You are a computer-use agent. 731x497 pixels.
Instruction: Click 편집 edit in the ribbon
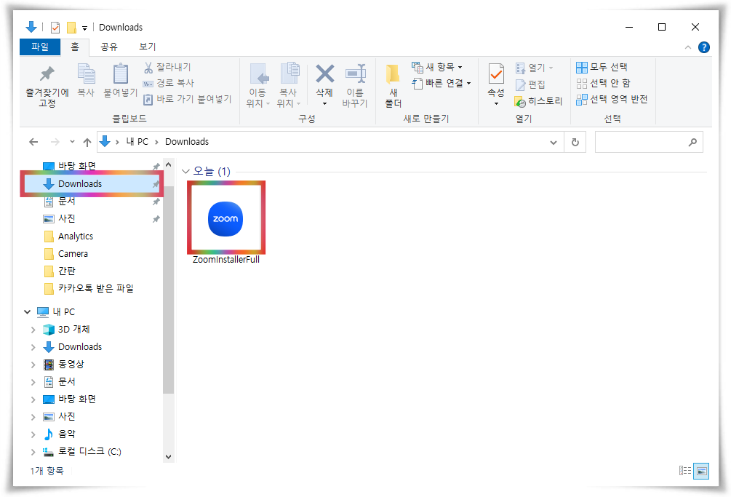click(530, 84)
